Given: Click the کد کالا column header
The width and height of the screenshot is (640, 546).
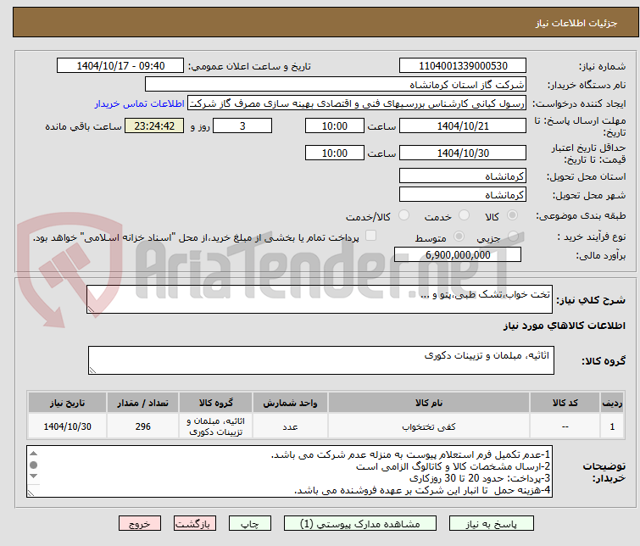Looking at the screenshot, I should point(565,403).
